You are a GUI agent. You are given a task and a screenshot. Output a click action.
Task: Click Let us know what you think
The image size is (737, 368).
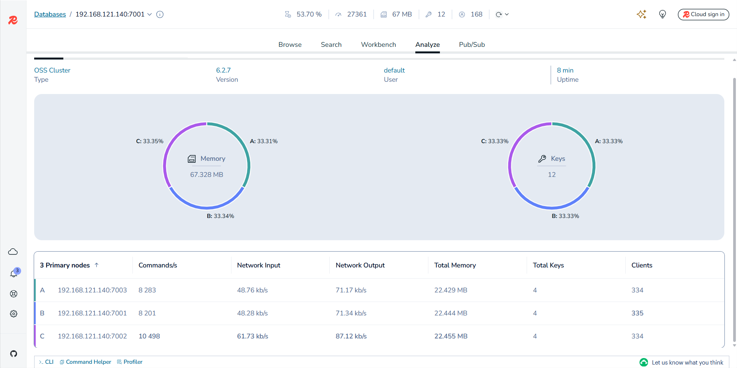(x=687, y=362)
